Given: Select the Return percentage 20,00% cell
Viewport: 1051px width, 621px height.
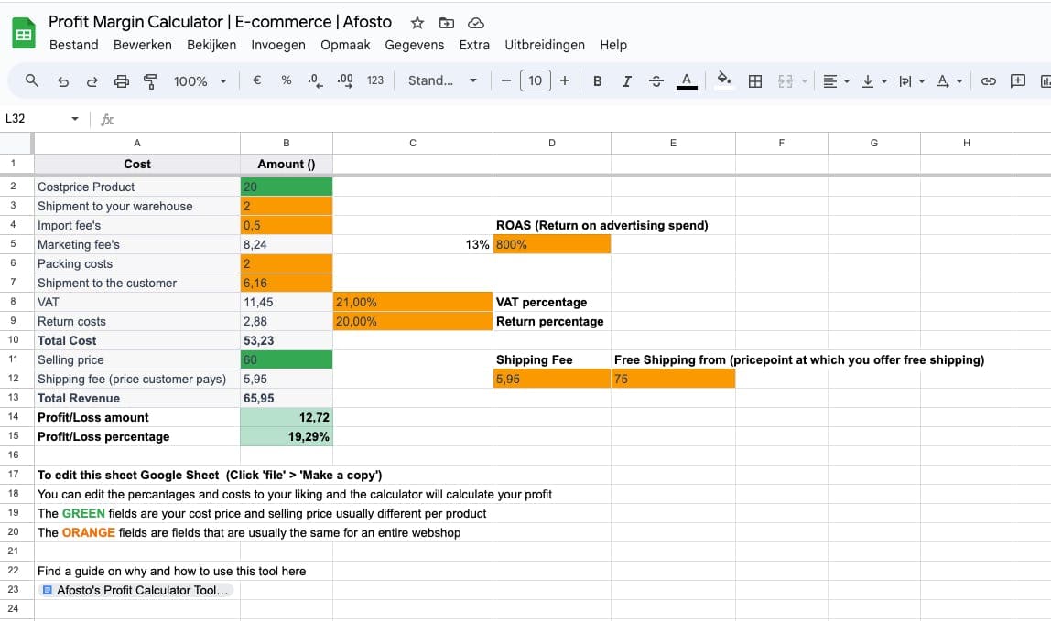Looking at the screenshot, I should (x=413, y=322).
